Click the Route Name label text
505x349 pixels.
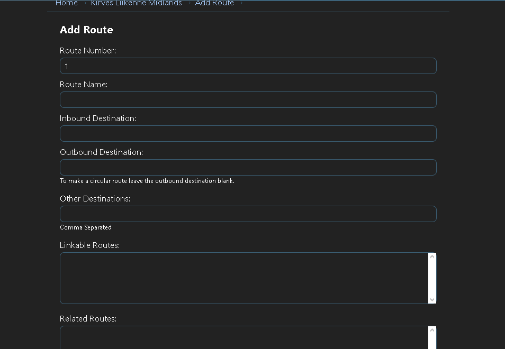(x=84, y=84)
